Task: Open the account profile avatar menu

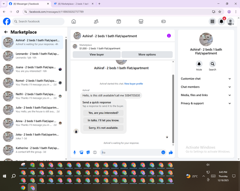Action: tap(230, 22)
